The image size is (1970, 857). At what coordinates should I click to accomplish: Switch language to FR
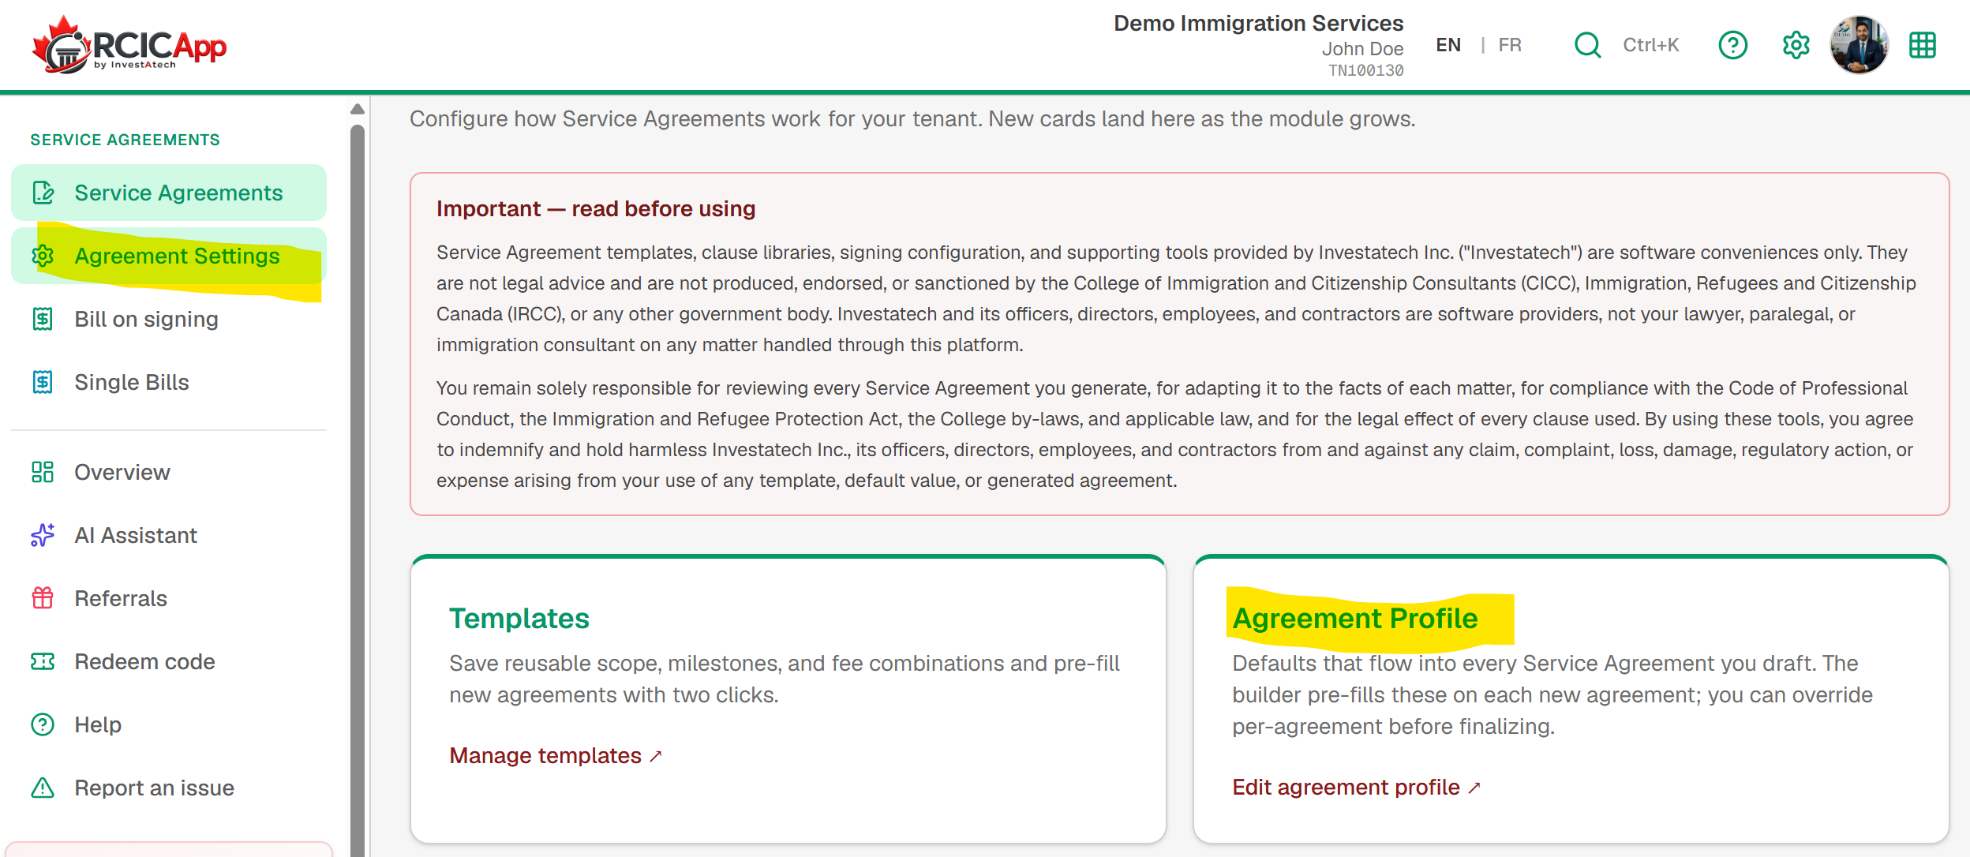pos(1510,45)
